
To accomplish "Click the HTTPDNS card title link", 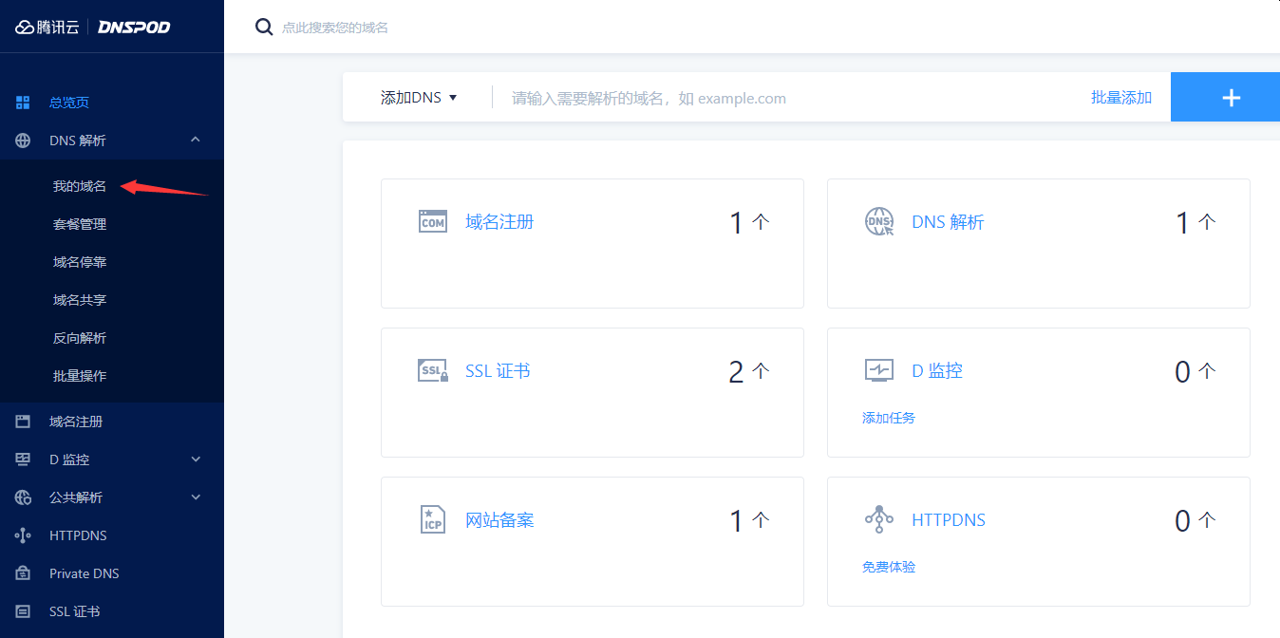I will (949, 519).
